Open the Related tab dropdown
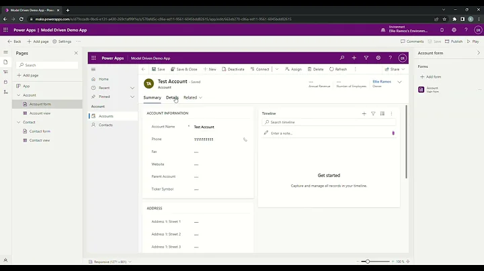 pos(193,98)
